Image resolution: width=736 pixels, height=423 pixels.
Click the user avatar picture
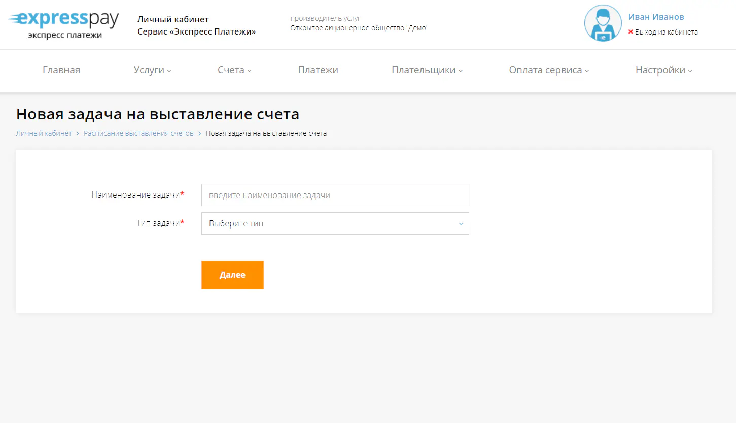(603, 23)
